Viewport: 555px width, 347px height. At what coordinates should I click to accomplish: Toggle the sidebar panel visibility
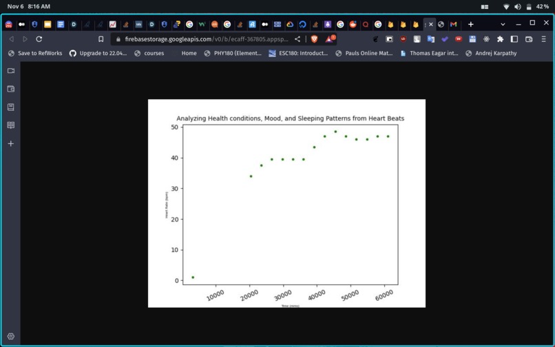[x=514, y=39]
